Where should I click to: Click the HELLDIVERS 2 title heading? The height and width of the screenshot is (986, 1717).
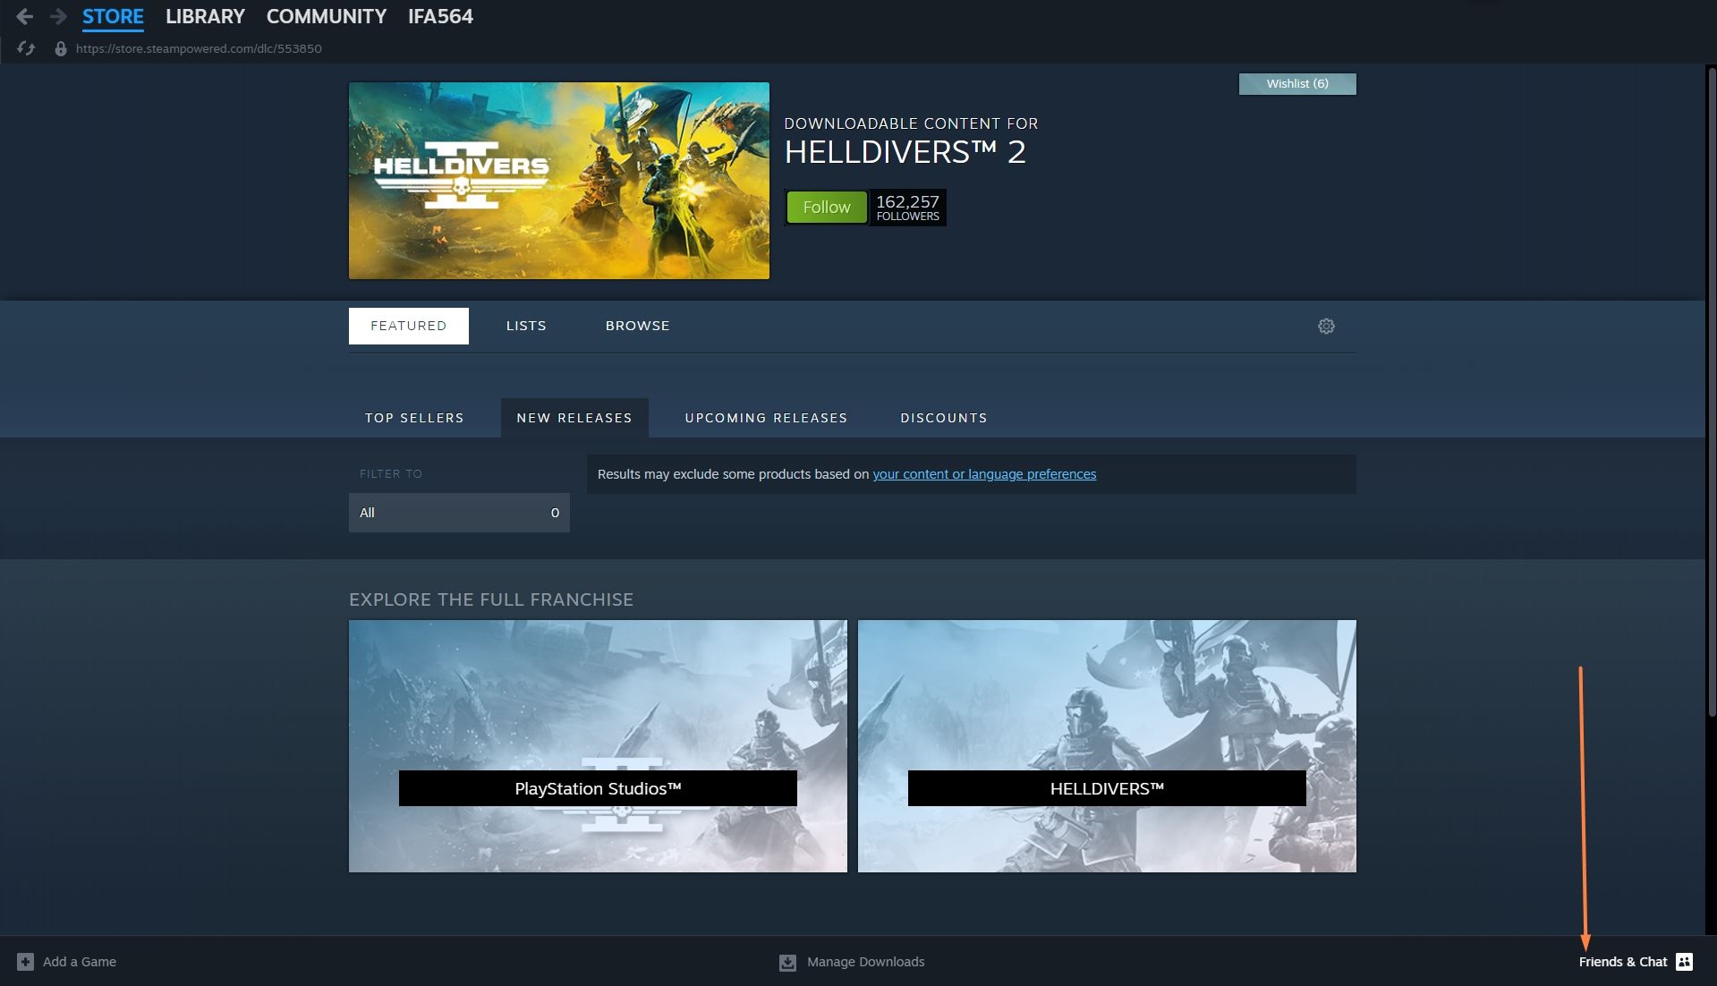(x=905, y=152)
